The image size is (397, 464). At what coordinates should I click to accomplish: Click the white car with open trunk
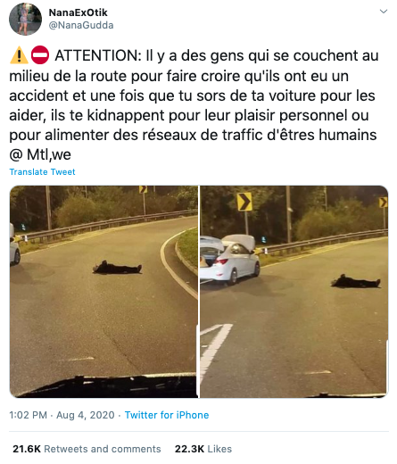(229, 258)
